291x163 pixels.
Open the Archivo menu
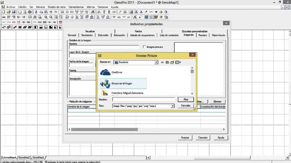[x=11, y=7]
